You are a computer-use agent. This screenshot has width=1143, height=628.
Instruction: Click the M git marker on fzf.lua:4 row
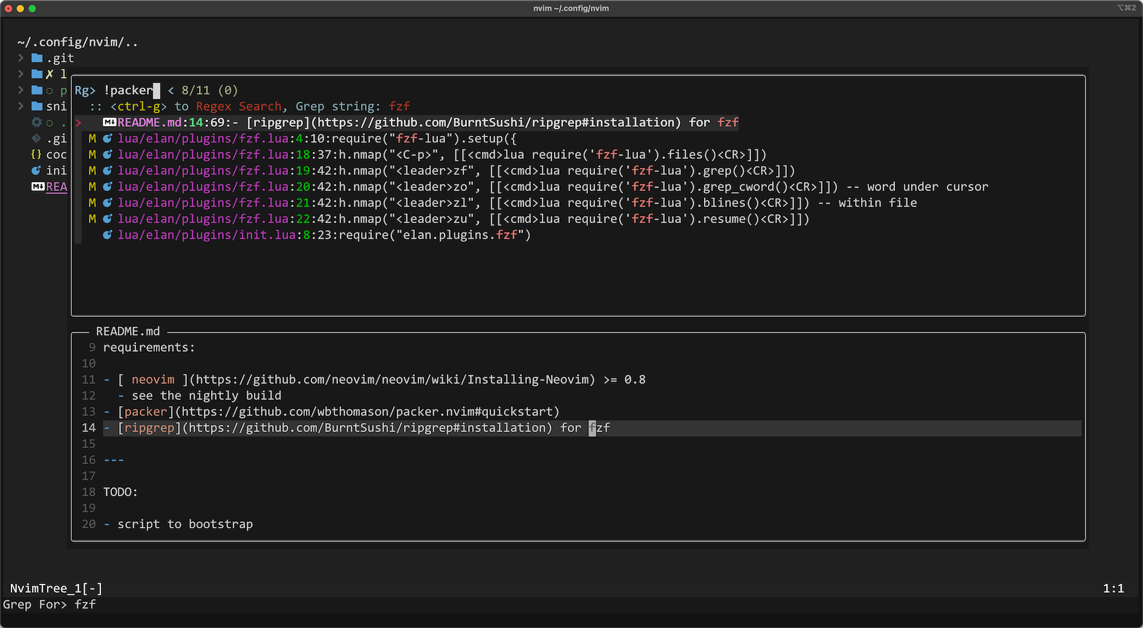coord(92,138)
